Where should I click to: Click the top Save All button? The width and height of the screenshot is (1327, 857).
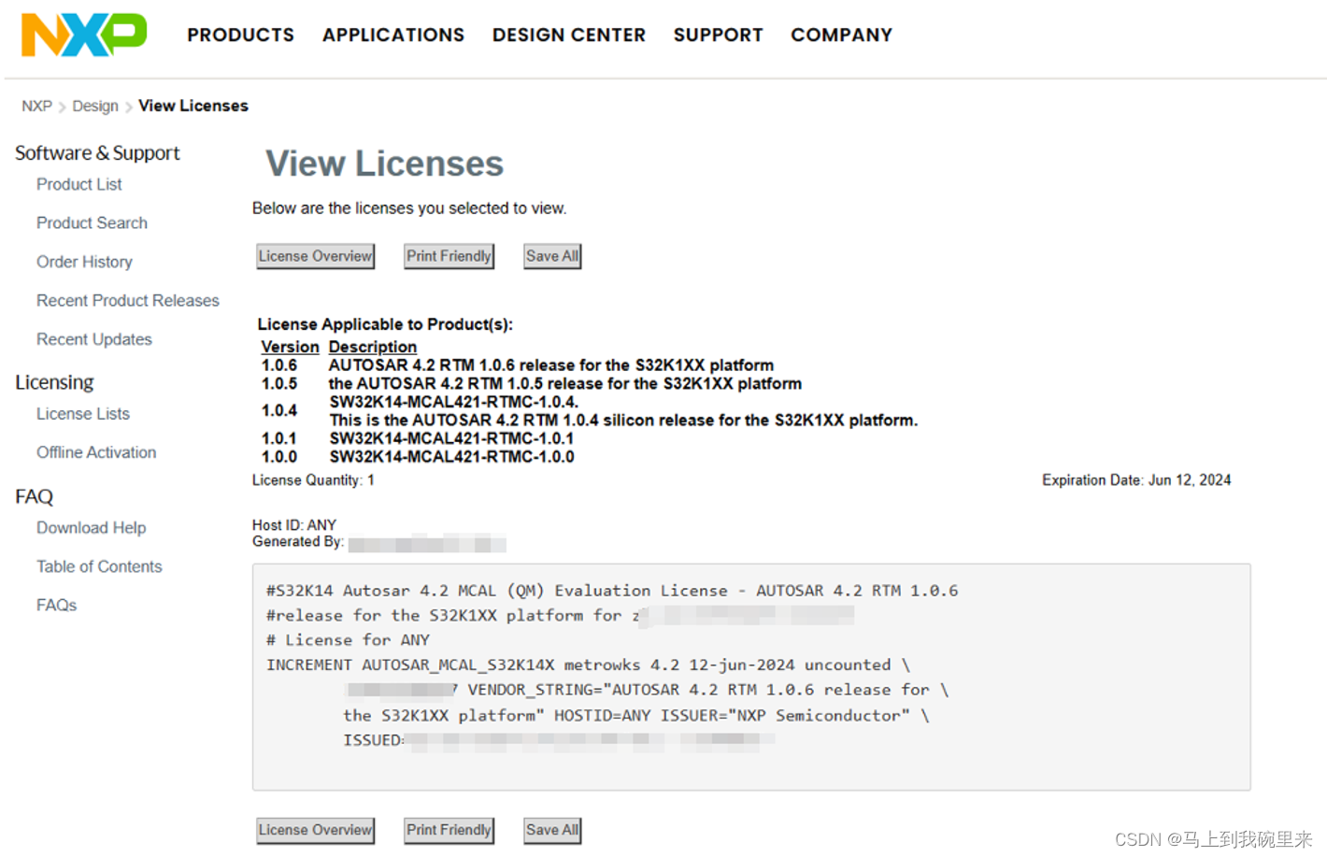tap(552, 256)
